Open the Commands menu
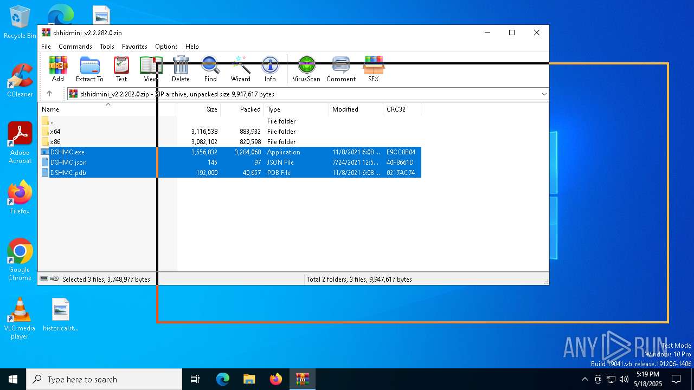This screenshot has height=390, width=694. [75, 47]
